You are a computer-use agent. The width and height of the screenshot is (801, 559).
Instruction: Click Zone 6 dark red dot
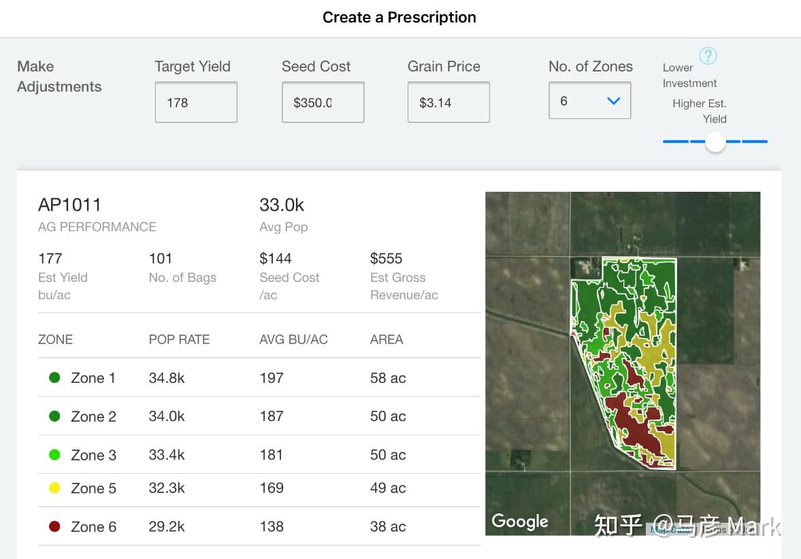(55, 526)
